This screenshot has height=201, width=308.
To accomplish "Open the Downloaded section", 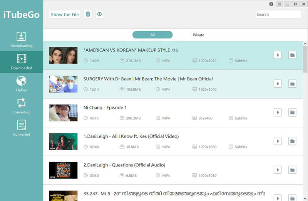I will [22, 62].
